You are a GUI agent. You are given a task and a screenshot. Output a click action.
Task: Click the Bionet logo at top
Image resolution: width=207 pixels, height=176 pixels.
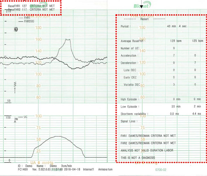(x=141, y=6)
